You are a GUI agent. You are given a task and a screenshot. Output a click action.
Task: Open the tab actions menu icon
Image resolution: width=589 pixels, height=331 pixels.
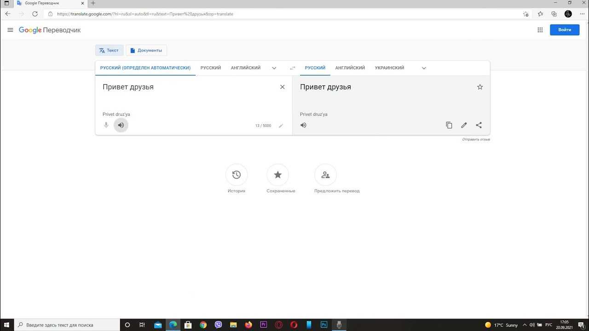pyautogui.click(x=6, y=3)
